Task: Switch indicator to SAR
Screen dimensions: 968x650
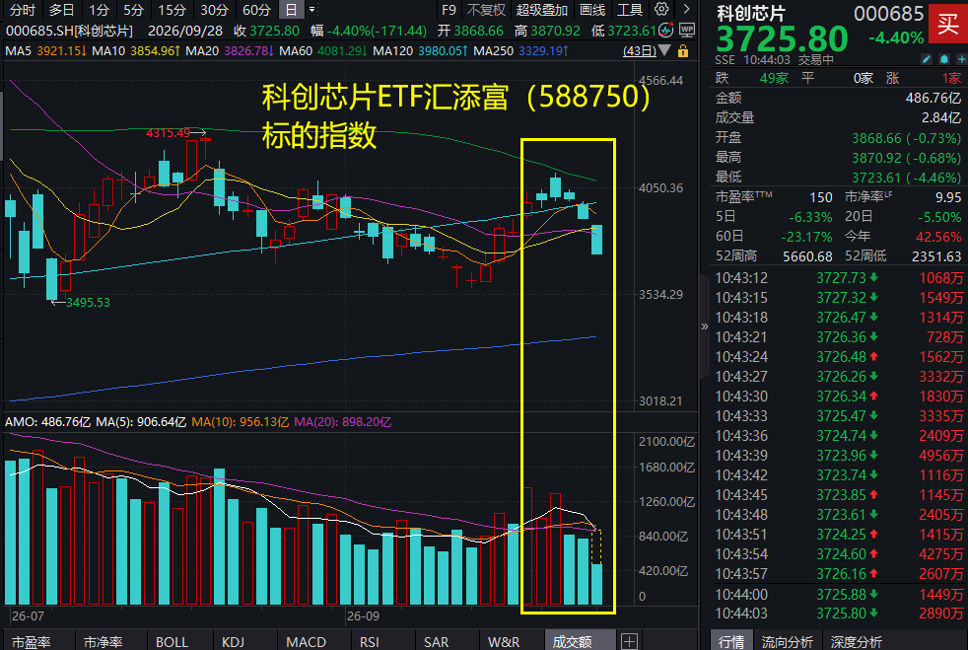Action: 436,641
